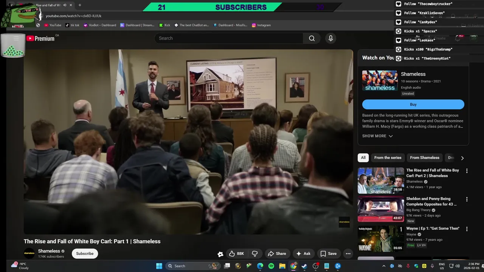The width and height of the screenshot is (484, 272).
Task: Switch to Chrome taskbar icon
Action: 293,266
